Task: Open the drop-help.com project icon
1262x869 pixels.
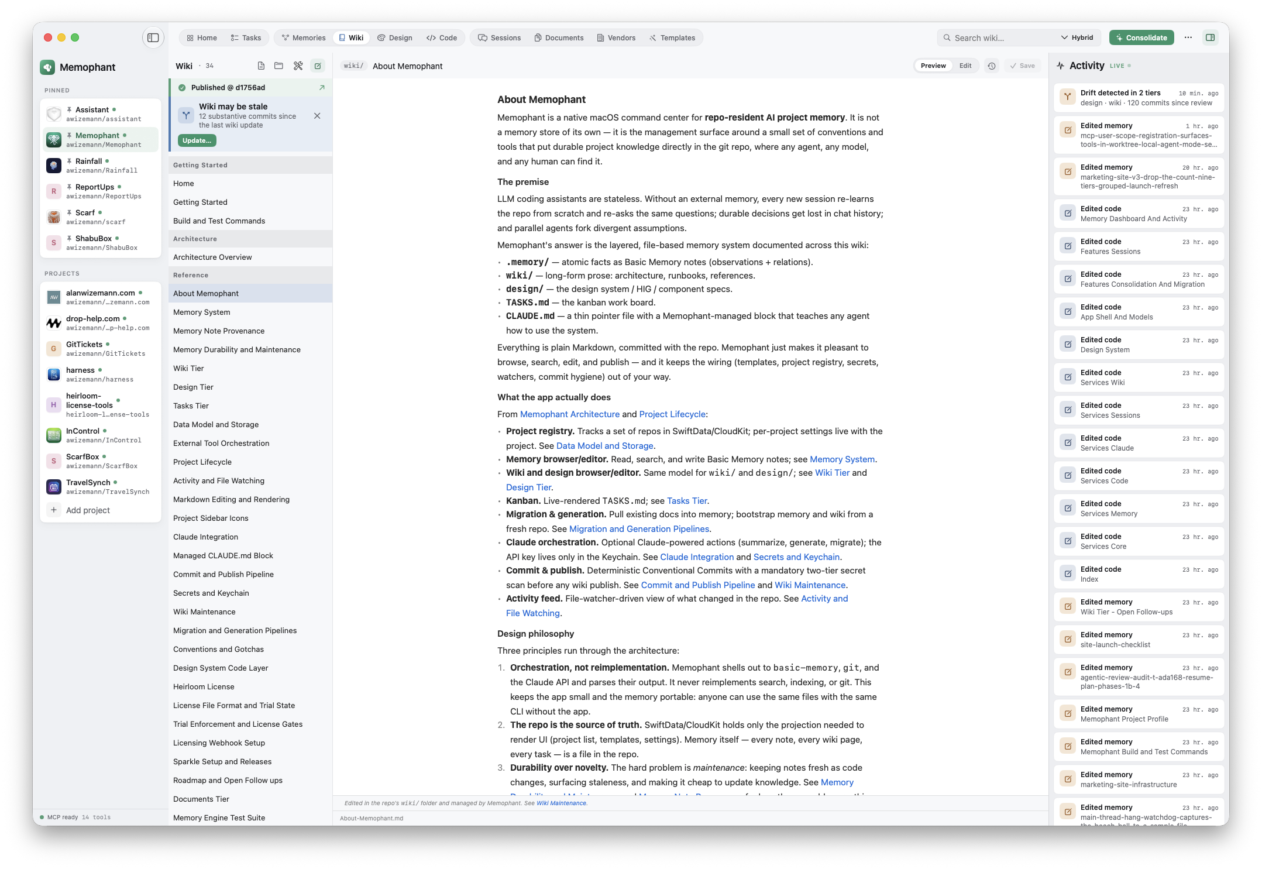Action: [54, 323]
